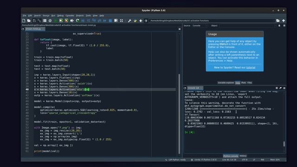The image size is (297, 167).
Task: Click the console vertical scrollbar handle
Action: [284, 144]
